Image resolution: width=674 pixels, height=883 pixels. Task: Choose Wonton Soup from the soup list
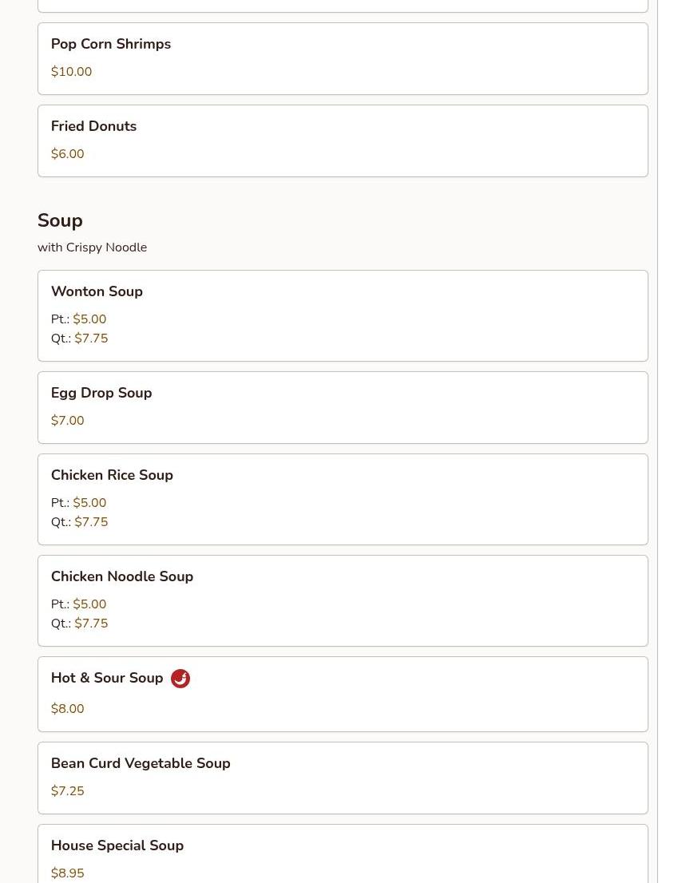(x=343, y=315)
